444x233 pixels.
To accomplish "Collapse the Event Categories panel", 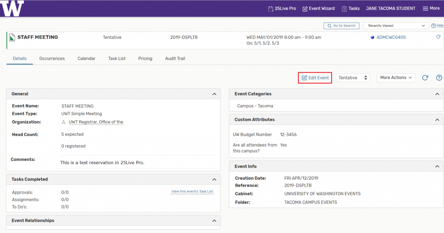I will pyautogui.click(x=437, y=94).
